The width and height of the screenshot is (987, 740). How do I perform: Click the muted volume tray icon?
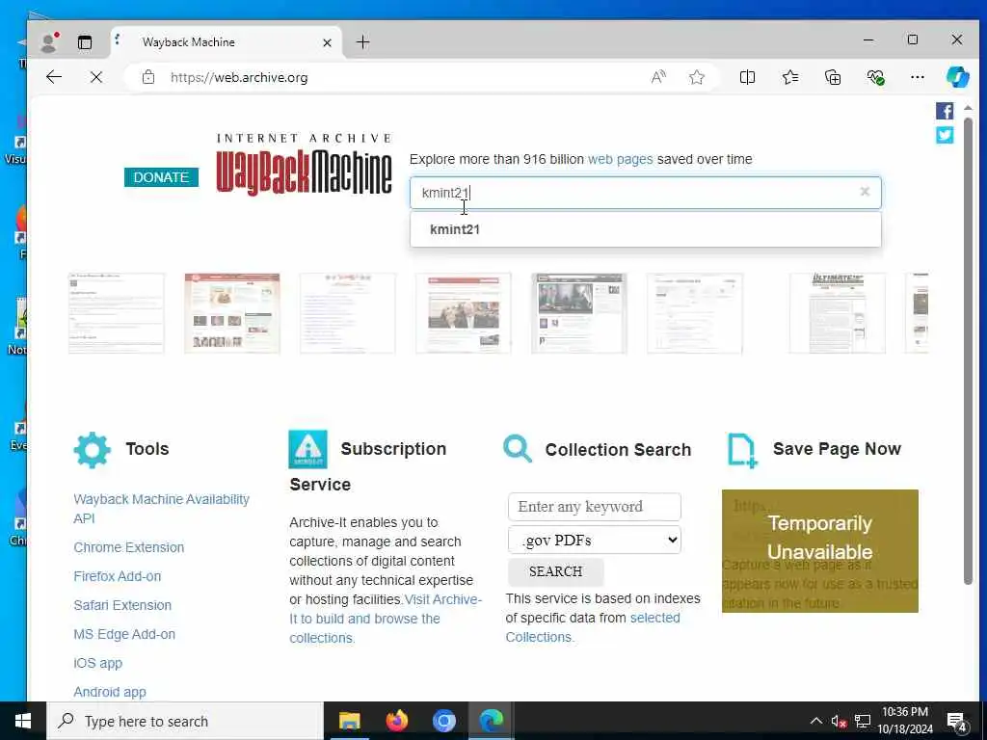tap(839, 721)
